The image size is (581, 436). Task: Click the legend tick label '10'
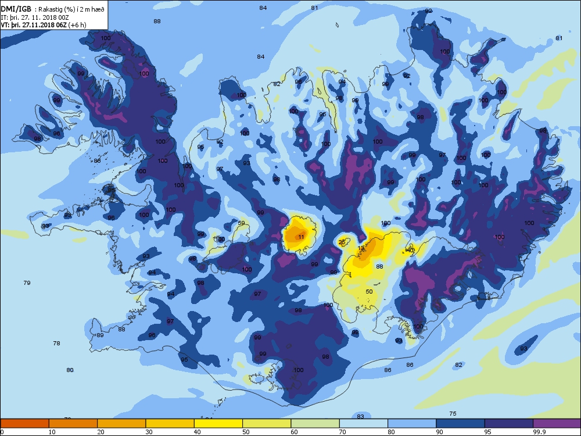click(52, 432)
